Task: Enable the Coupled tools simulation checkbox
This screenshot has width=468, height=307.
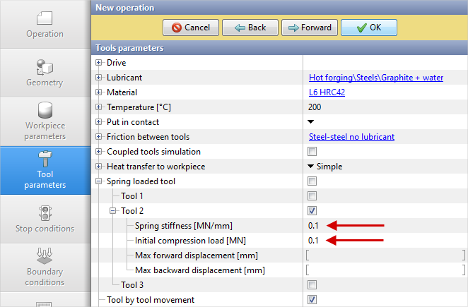Action: point(312,152)
